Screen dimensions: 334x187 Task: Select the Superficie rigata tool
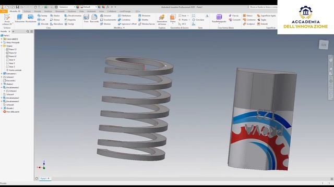click(x=266, y=16)
